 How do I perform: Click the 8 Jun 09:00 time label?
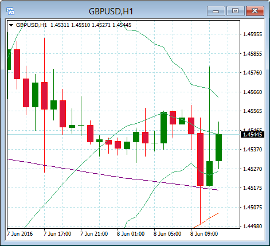204,234
